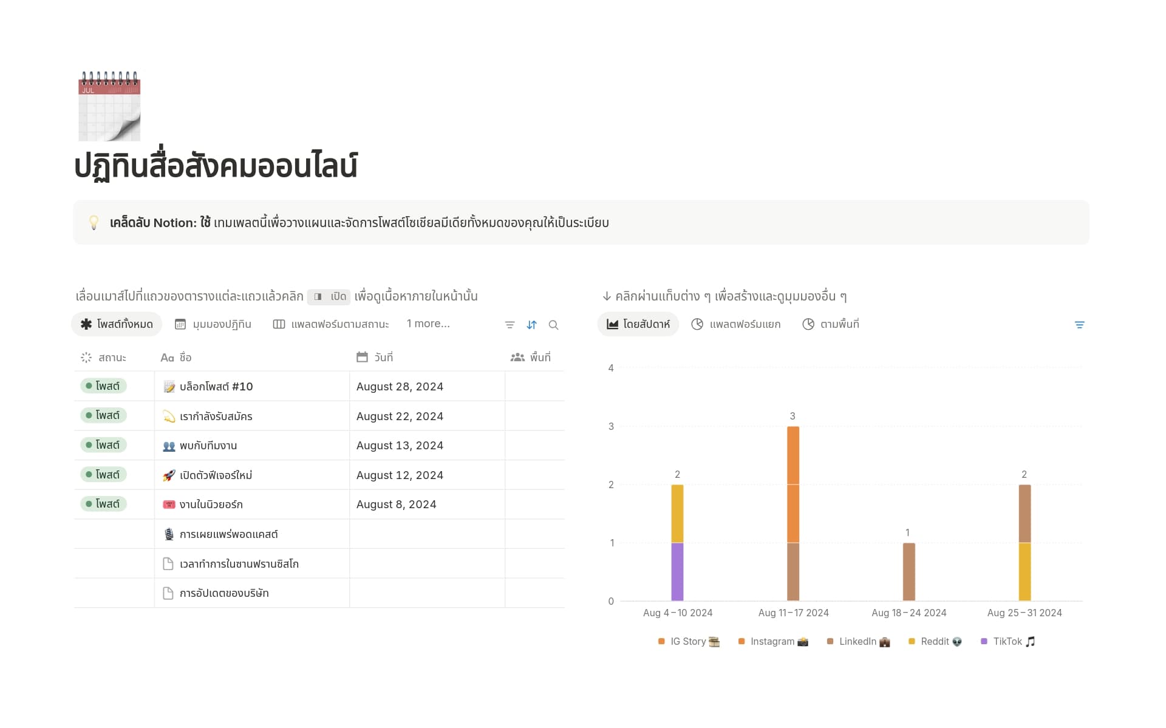
Task: Click the calendar icon in the วันที่ column header
Action: click(361, 357)
